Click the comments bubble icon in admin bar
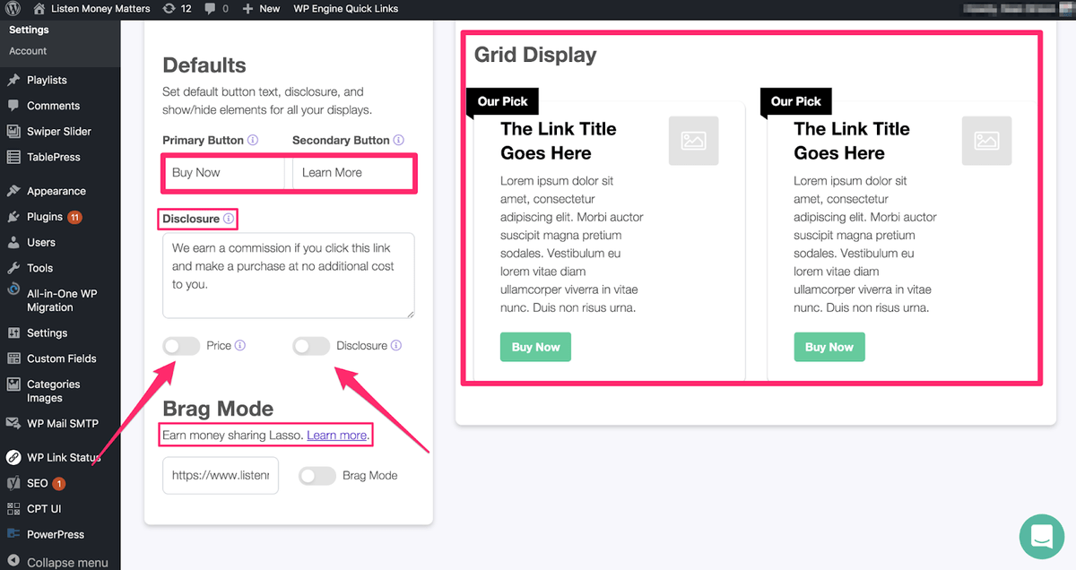The width and height of the screenshot is (1076, 570). [211, 8]
